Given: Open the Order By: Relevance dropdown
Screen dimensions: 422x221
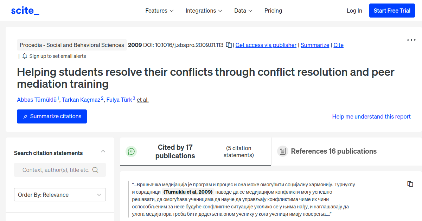Looking at the screenshot, I should tap(60, 195).
